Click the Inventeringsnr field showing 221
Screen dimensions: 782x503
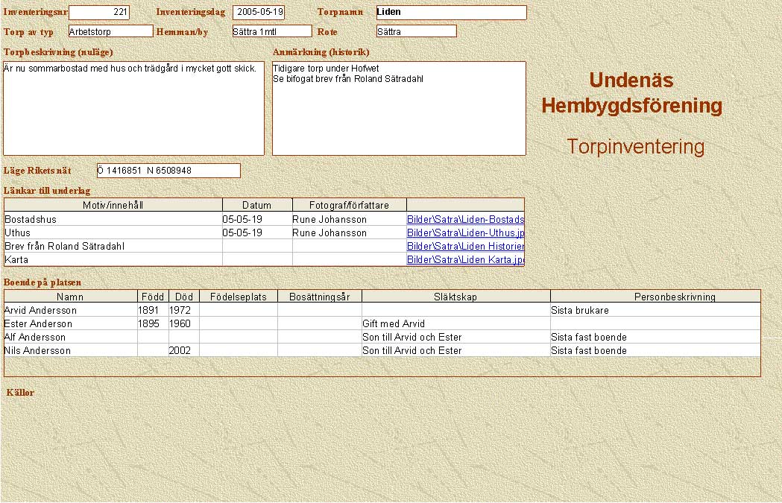pyautogui.click(x=99, y=13)
